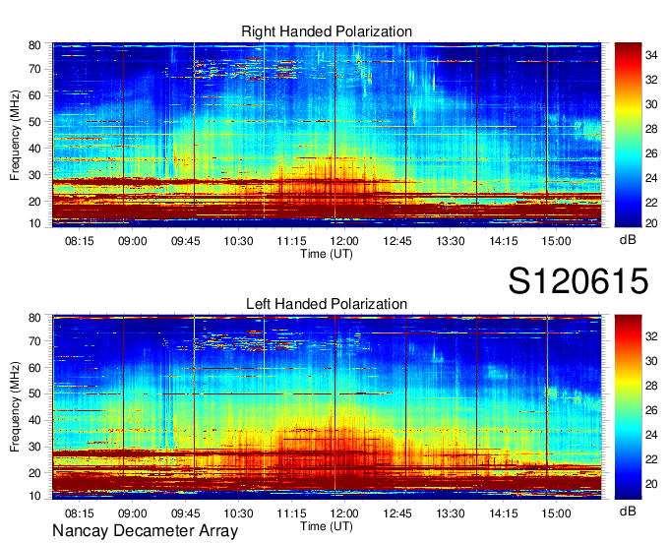The width and height of the screenshot is (669, 543).
Task: Click the "Right Handed Polarization" plot title
Action: 327,31
